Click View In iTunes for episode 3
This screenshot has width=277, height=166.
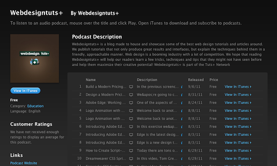coord(238,103)
